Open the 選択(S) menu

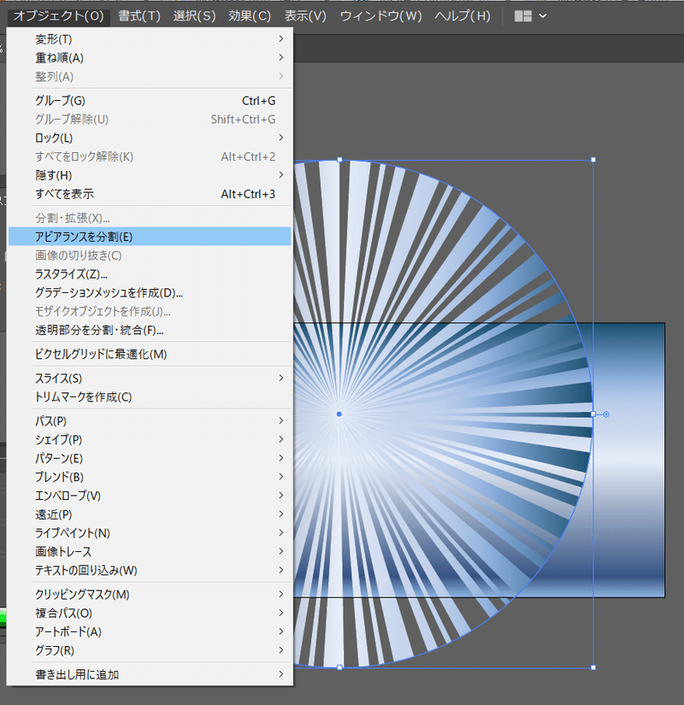point(194,16)
